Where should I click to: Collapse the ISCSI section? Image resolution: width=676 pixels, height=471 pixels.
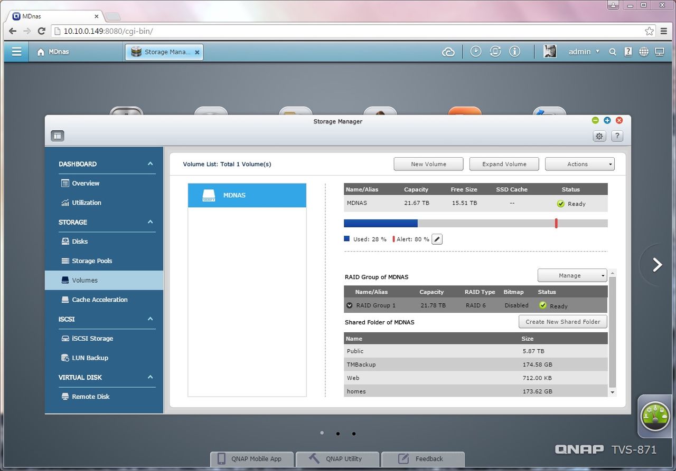pos(150,319)
